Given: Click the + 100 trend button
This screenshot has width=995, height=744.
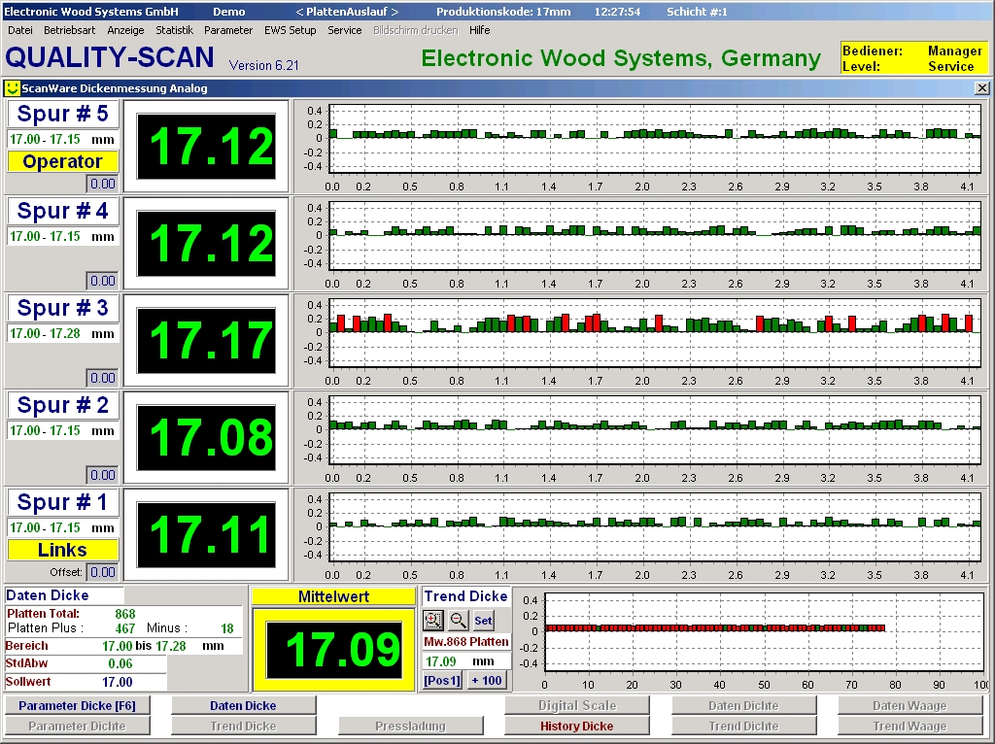Looking at the screenshot, I should (x=486, y=680).
